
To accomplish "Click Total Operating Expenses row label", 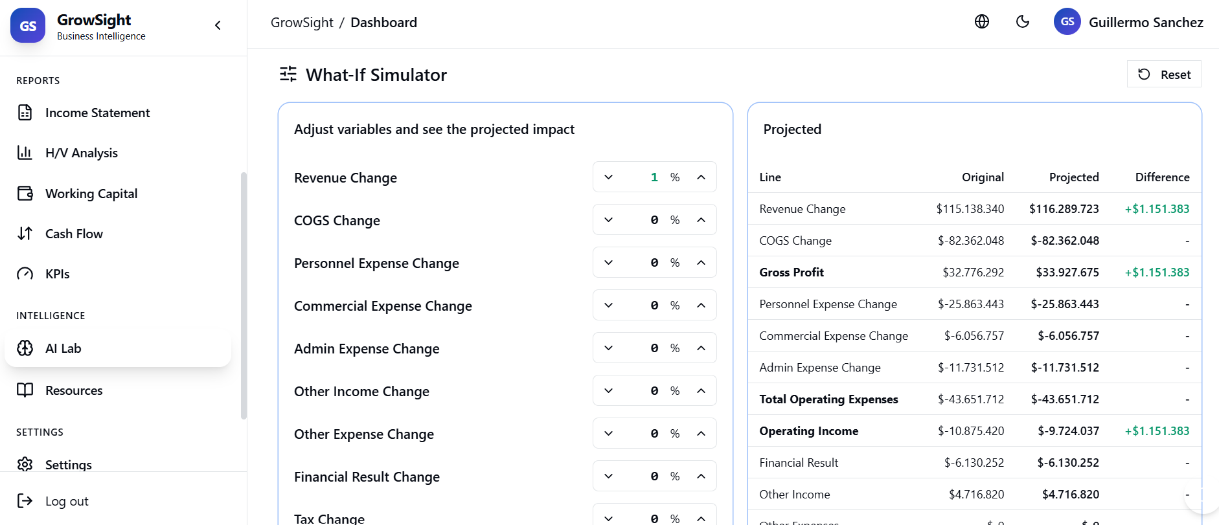I will [x=828, y=399].
